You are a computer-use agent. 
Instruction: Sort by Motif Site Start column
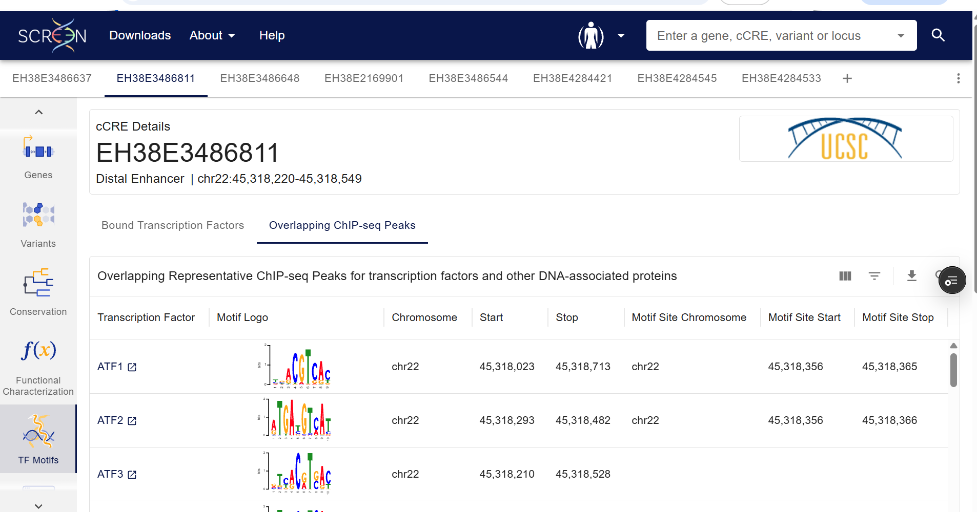pos(804,317)
